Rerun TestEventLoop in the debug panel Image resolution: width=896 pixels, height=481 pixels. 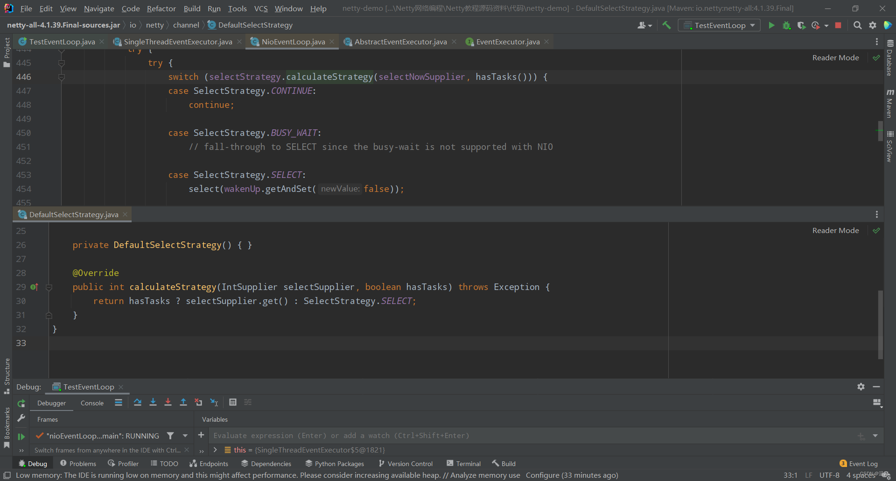(21, 403)
